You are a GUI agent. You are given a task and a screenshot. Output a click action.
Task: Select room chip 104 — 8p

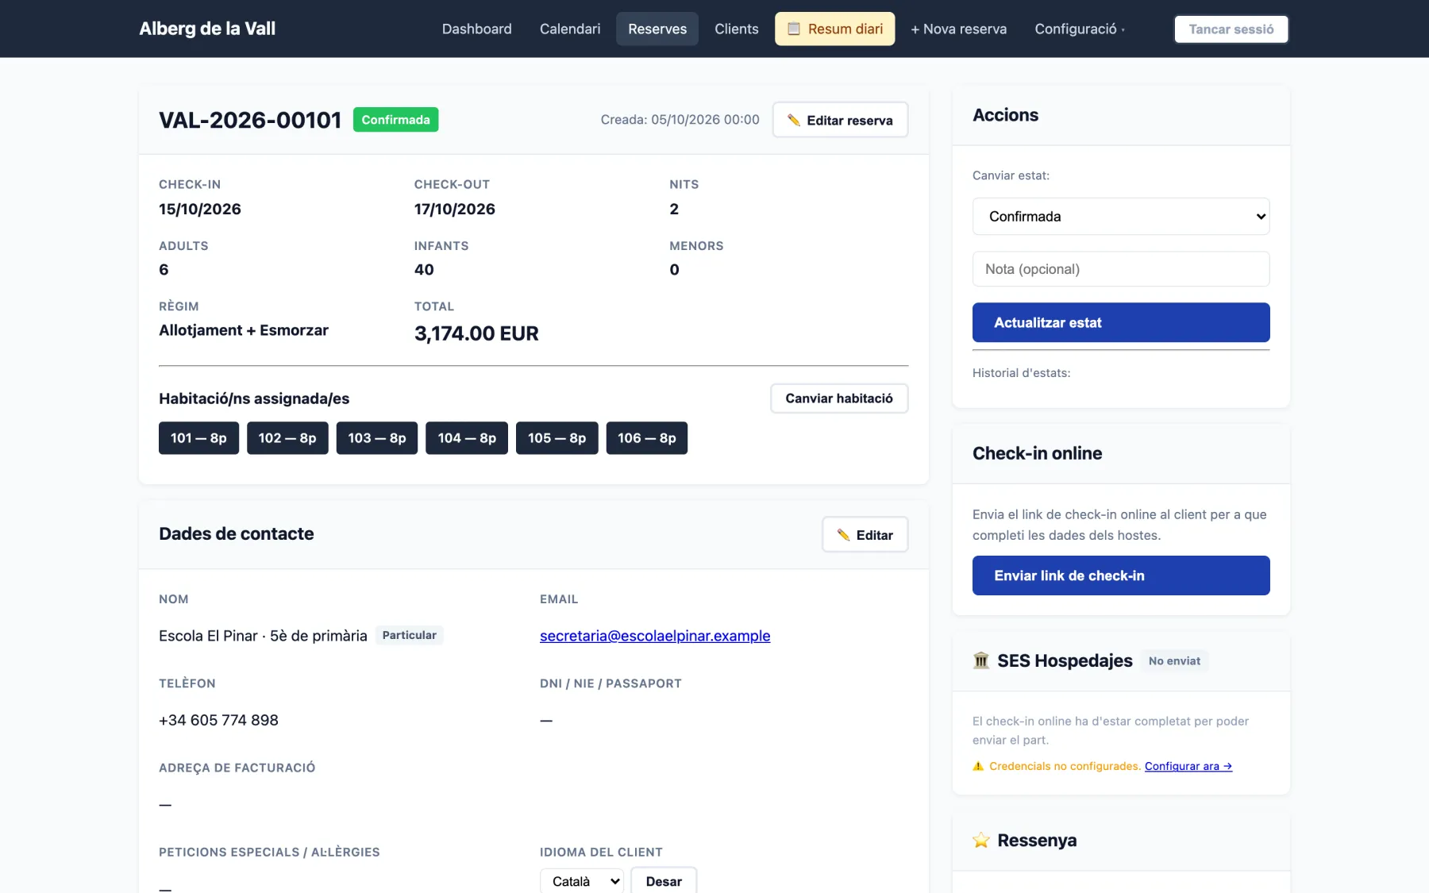pyautogui.click(x=467, y=438)
